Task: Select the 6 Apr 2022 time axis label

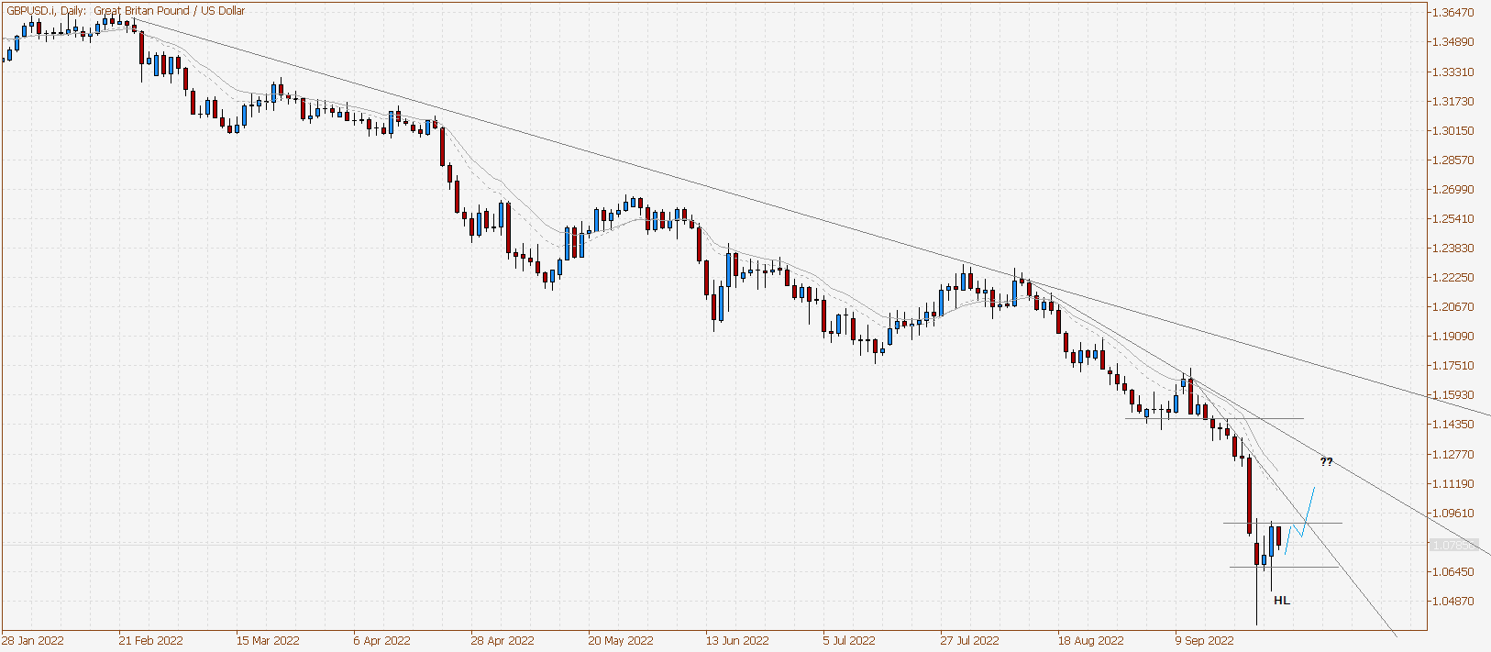Action: (382, 641)
